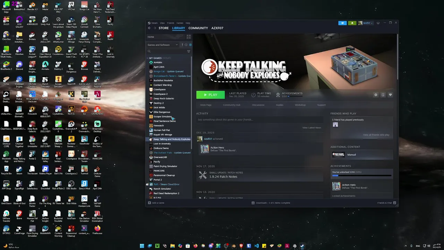The image size is (444, 250).
Task: Open Discord desktop icon
Action: coord(19,65)
